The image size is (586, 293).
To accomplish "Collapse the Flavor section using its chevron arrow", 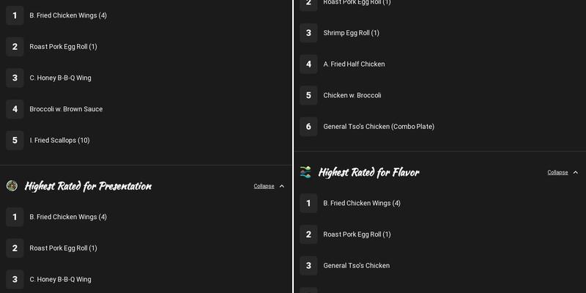I will coord(576,172).
